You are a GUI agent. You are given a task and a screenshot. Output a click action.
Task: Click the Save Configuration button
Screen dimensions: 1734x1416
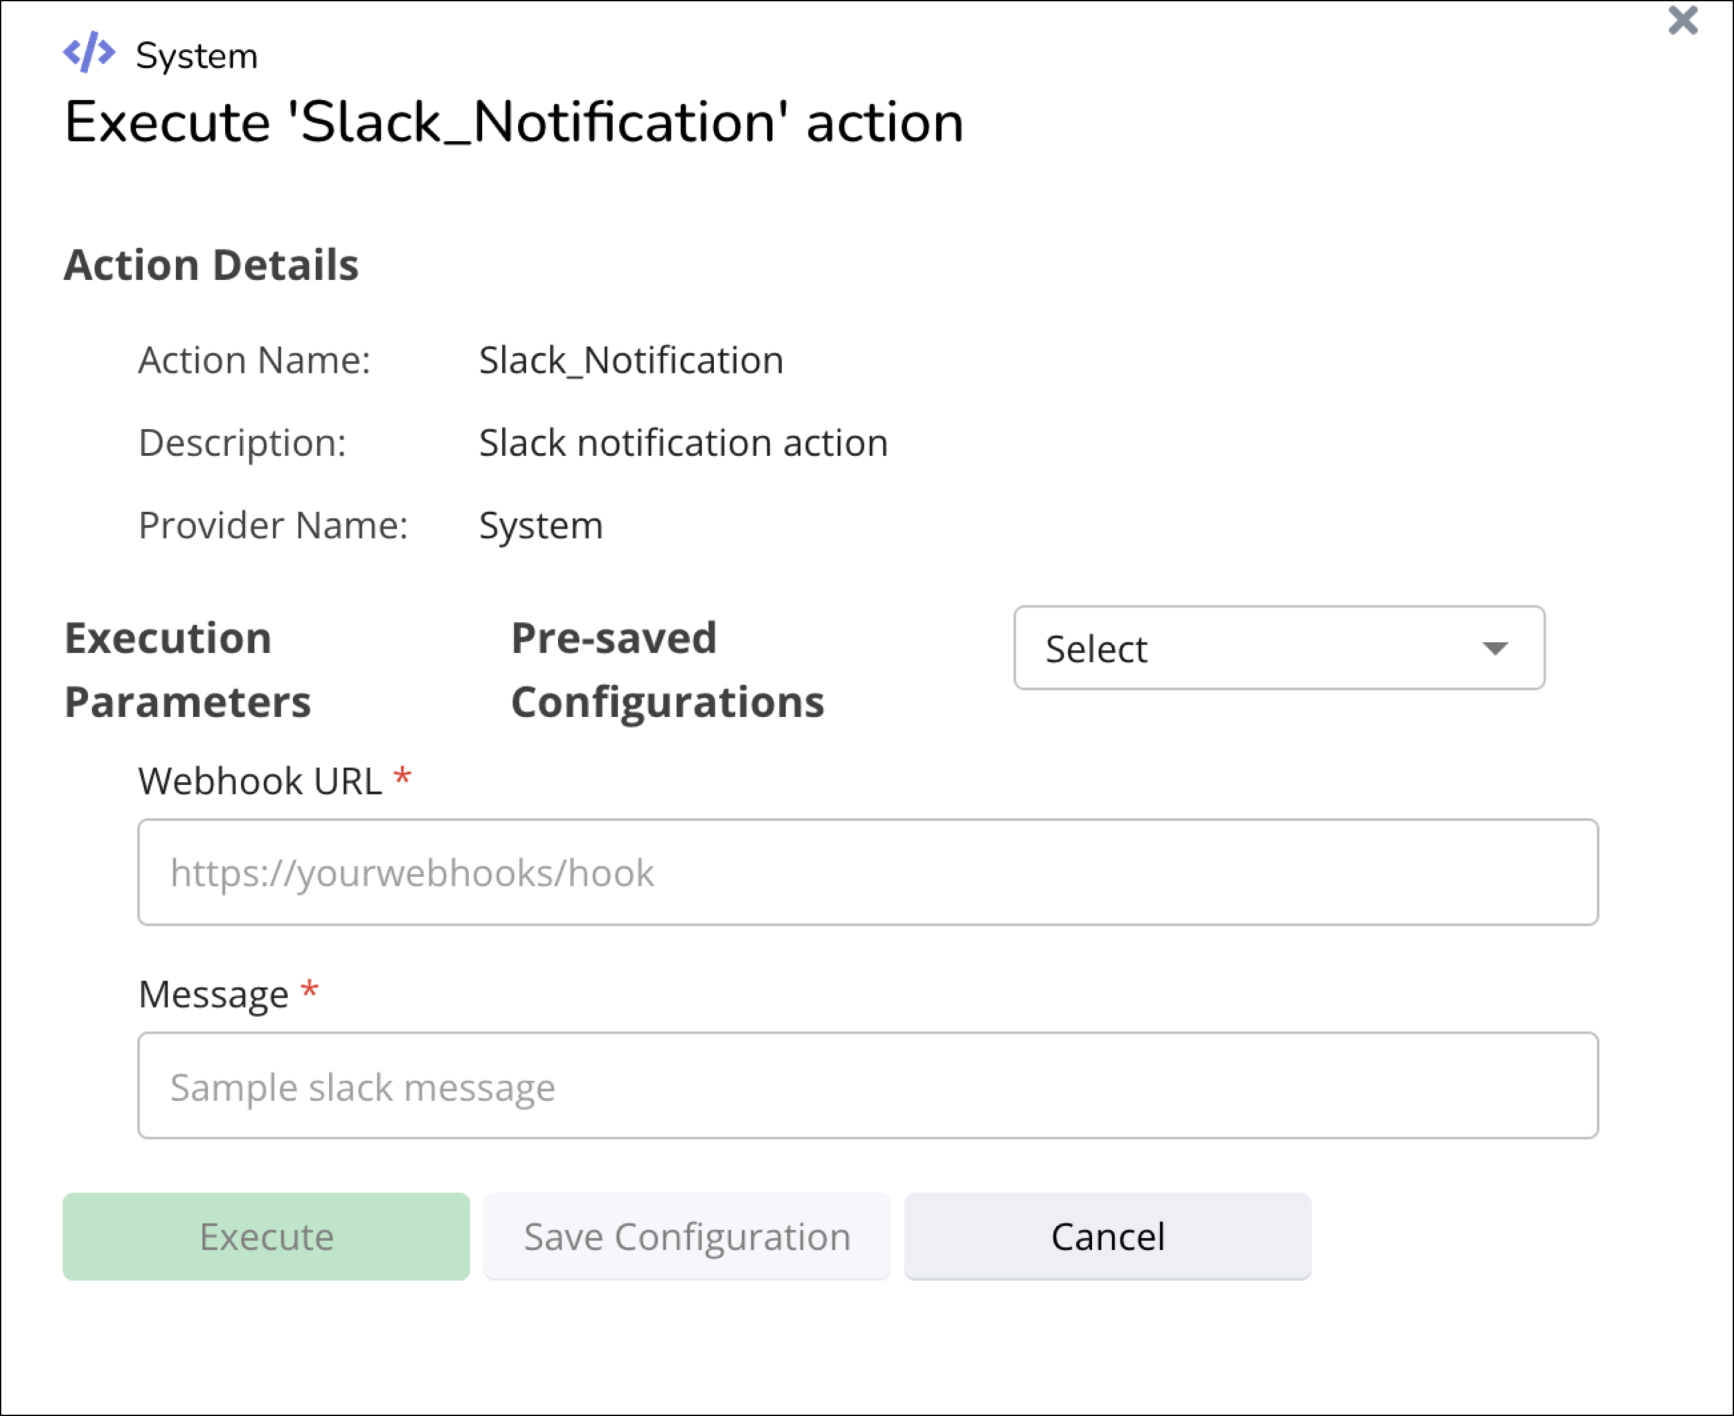click(686, 1237)
